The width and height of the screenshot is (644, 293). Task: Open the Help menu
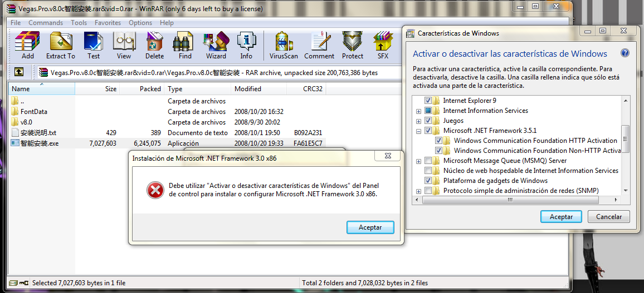tap(167, 23)
